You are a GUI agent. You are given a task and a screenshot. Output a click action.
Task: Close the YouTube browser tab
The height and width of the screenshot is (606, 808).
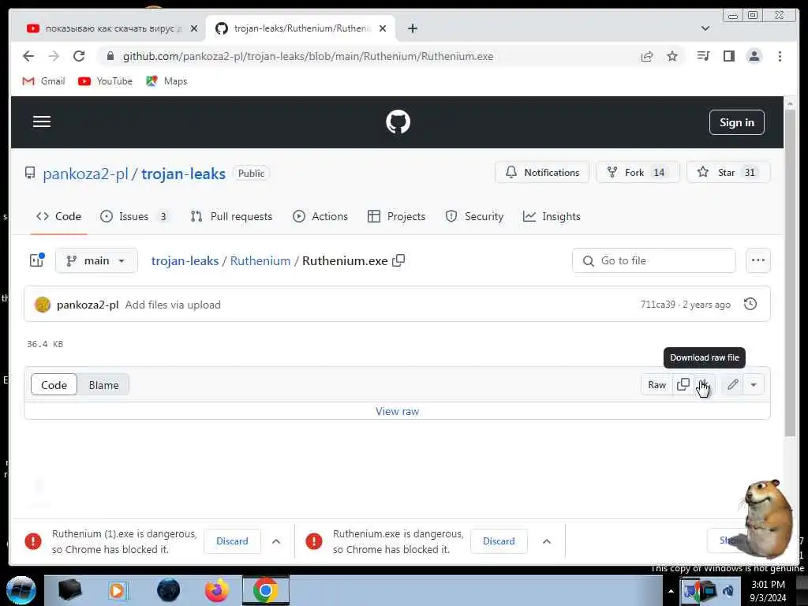click(194, 28)
